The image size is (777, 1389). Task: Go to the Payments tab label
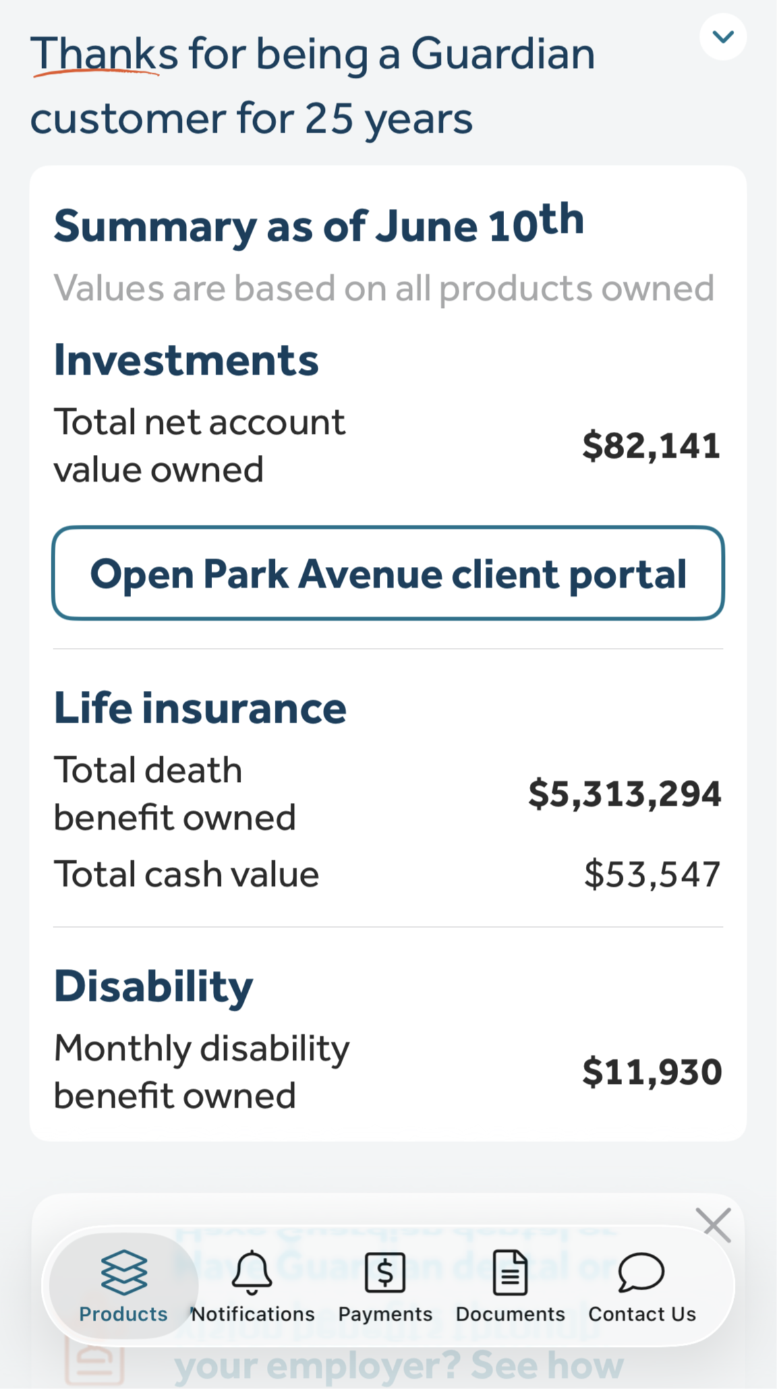(385, 1314)
